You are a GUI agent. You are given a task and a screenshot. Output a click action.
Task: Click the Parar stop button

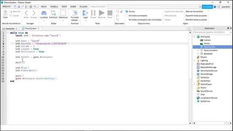(x=110, y=13)
